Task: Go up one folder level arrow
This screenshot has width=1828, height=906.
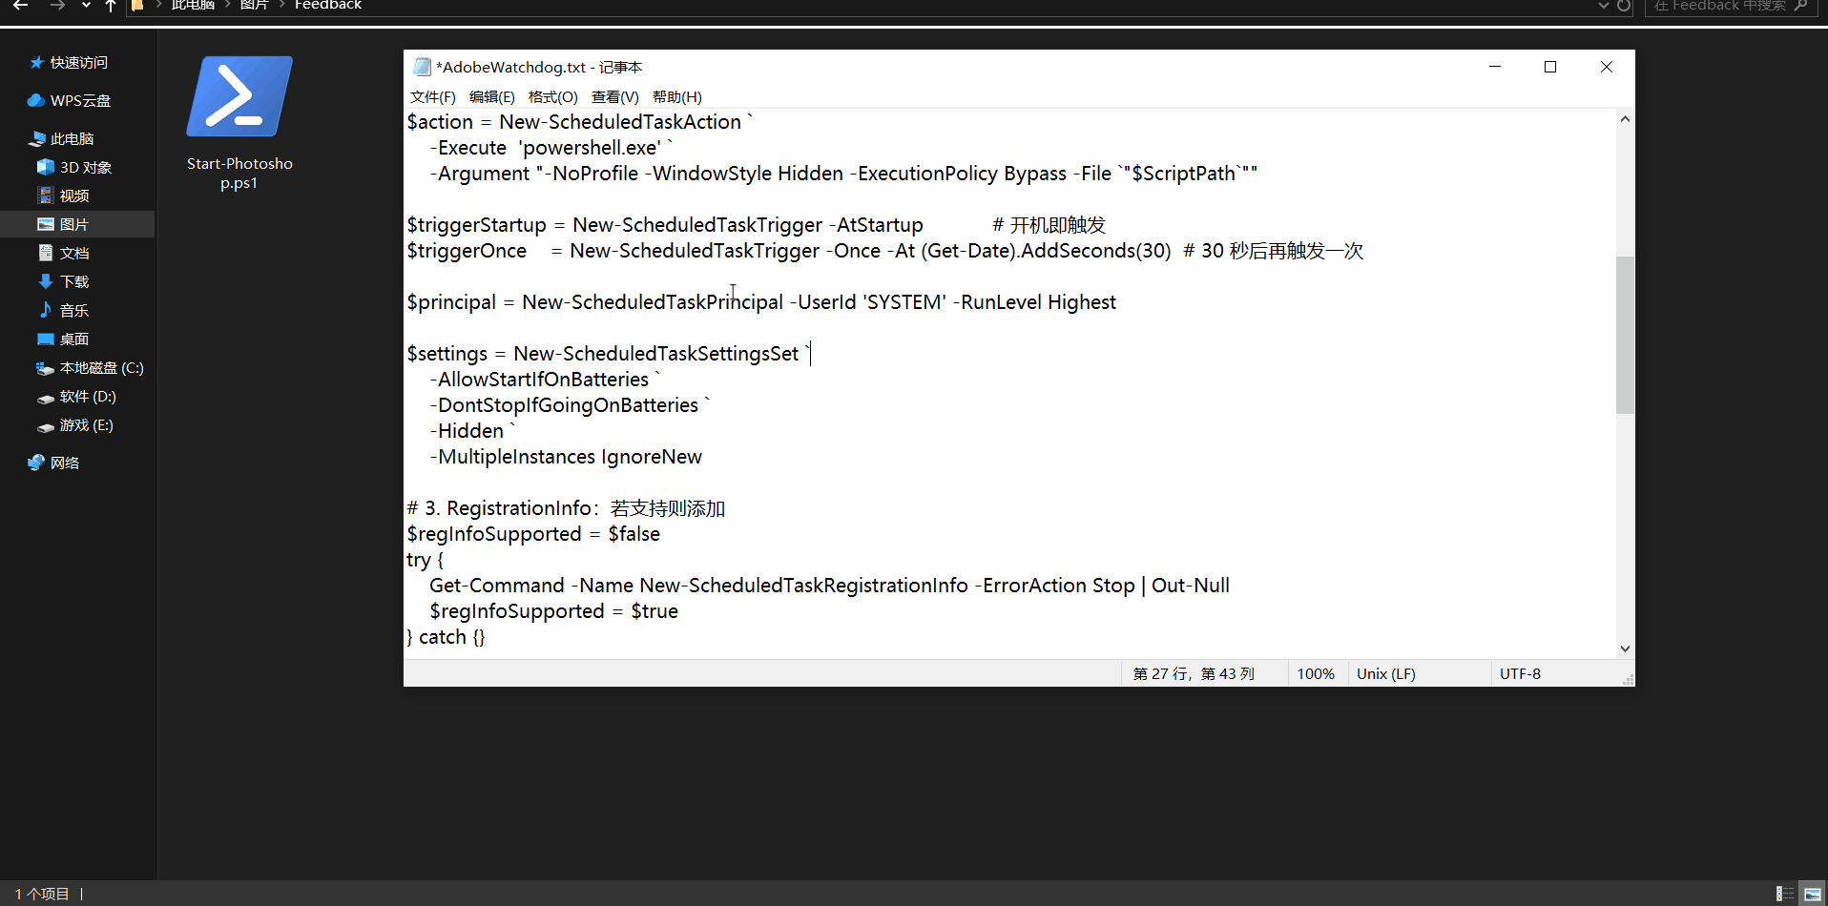Action: pyautogui.click(x=111, y=6)
